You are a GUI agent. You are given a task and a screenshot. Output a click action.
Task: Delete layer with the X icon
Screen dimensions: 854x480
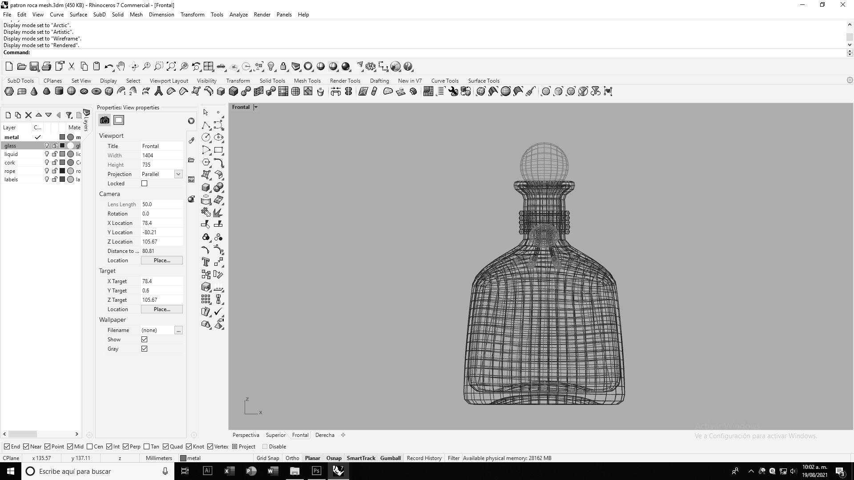point(28,115)
